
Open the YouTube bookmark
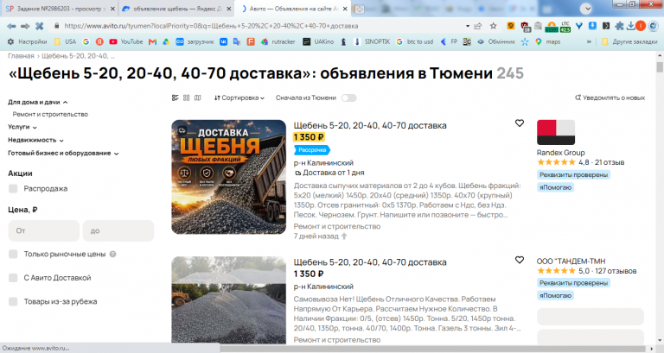125,41
